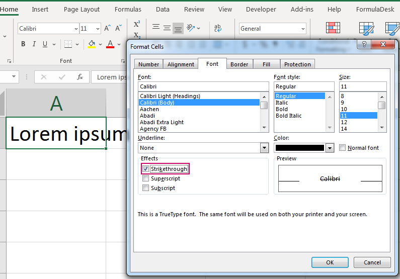Uncheck the Strikethrough checkbox
The width and height of the screenshot is (400, 279).
145,169
